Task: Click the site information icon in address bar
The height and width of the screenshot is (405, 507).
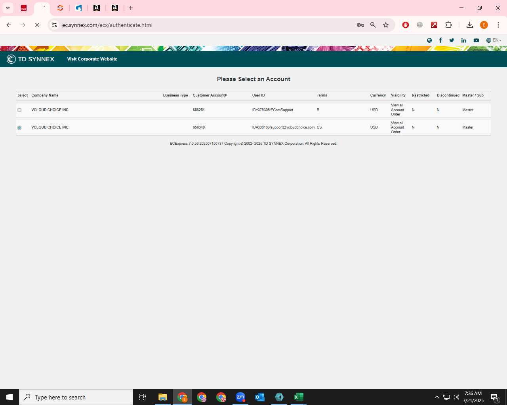Action: [54, 25]
